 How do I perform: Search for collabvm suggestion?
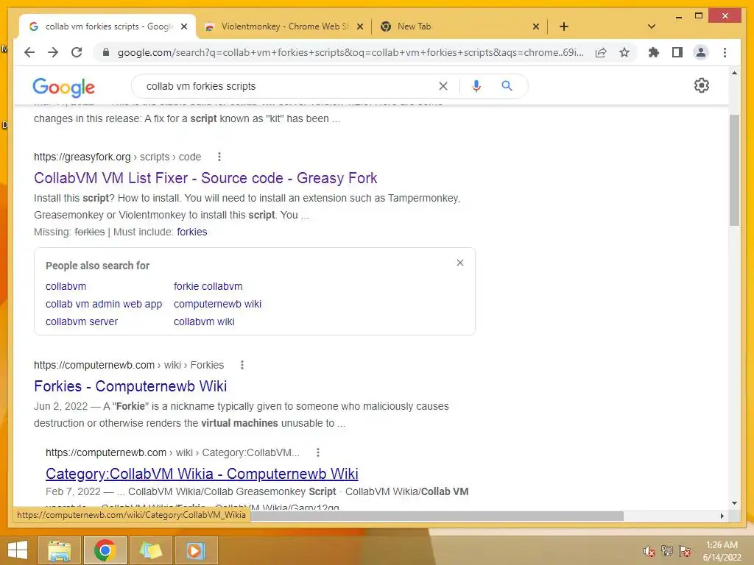pos(66,286)
